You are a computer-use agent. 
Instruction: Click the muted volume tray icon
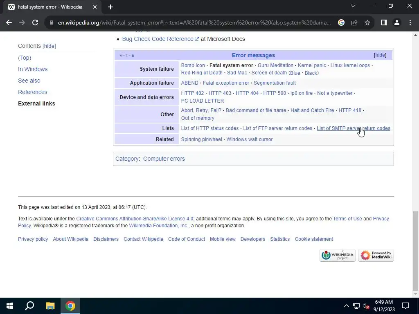tap(366, 306)
